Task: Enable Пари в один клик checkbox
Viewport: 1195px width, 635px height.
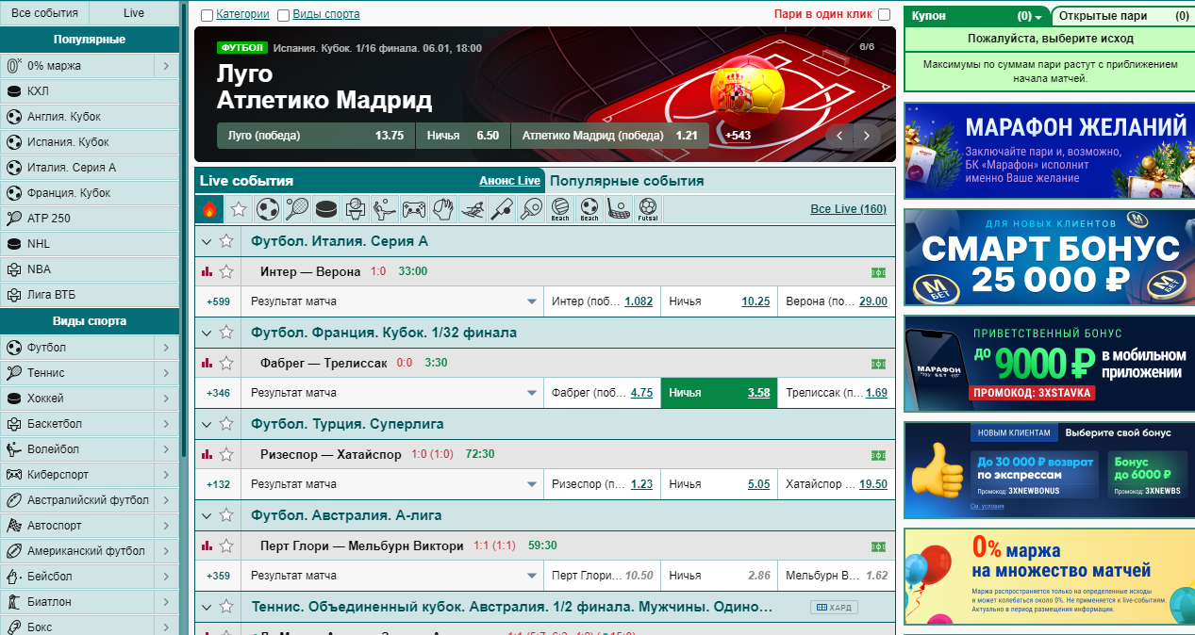Action: 884,14
